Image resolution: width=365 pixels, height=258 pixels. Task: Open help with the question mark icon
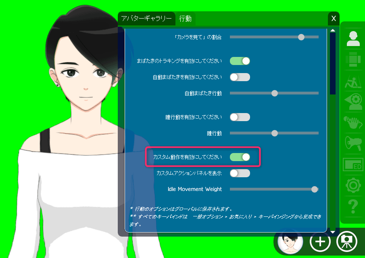353,207
